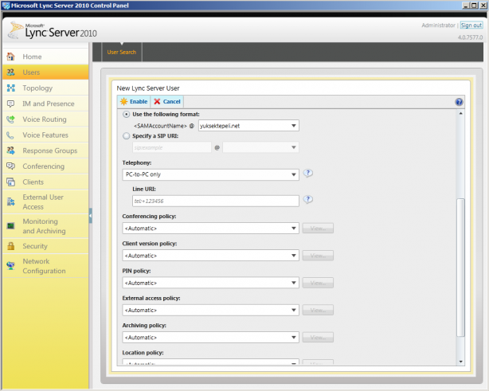Click the Voice Routing phone arrow icon
The width and height of the screenshot is (489, 391).
[x=10, y=119]
